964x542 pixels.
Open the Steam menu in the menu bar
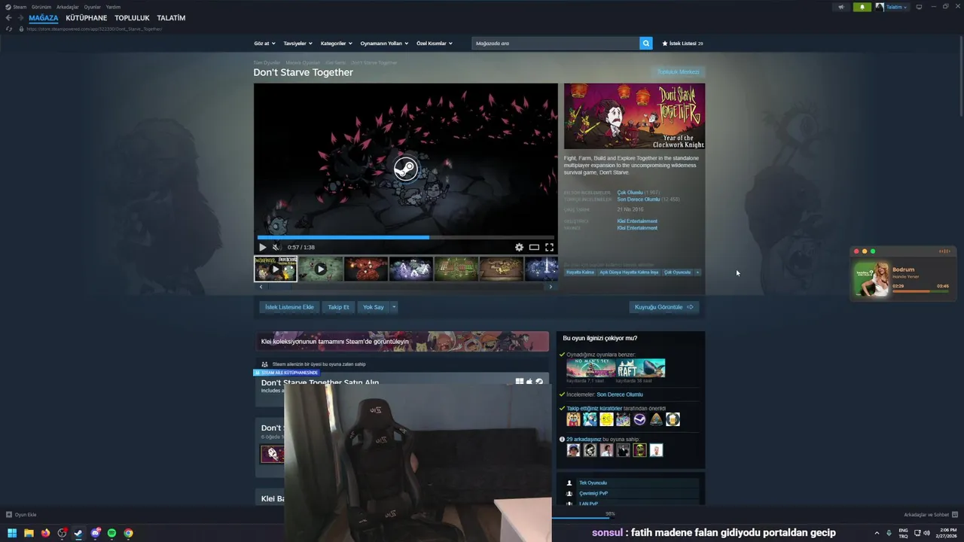[17, 7]
